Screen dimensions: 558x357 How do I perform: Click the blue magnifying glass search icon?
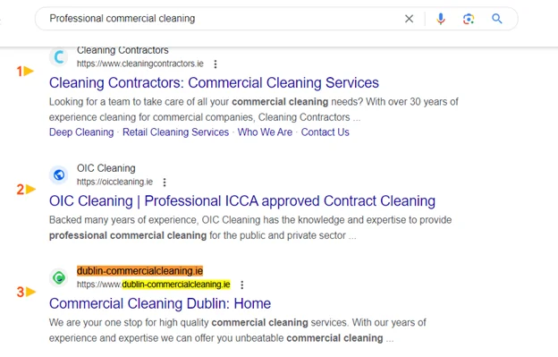497,19
